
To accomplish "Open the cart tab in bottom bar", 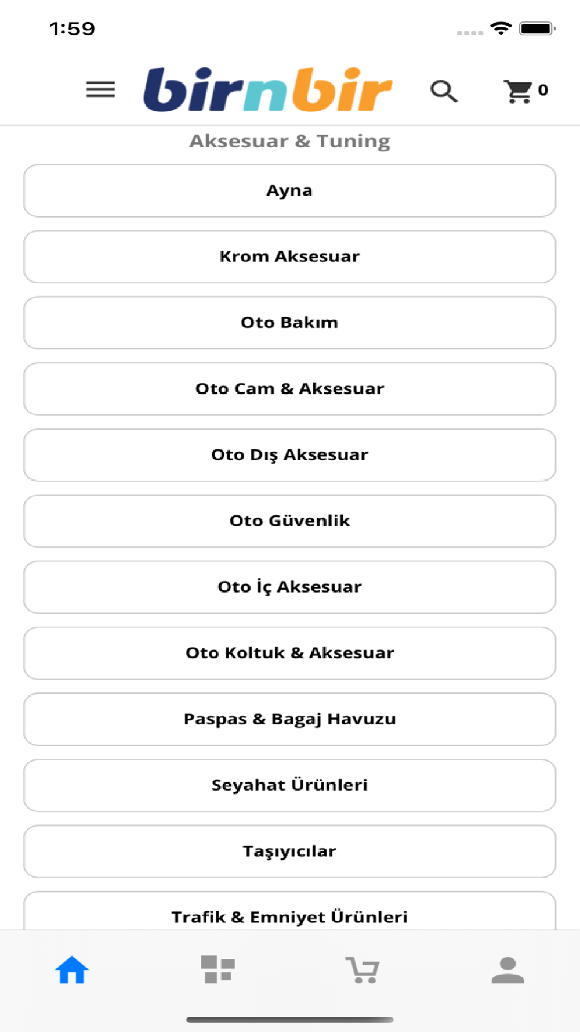I will pos(362,970).
